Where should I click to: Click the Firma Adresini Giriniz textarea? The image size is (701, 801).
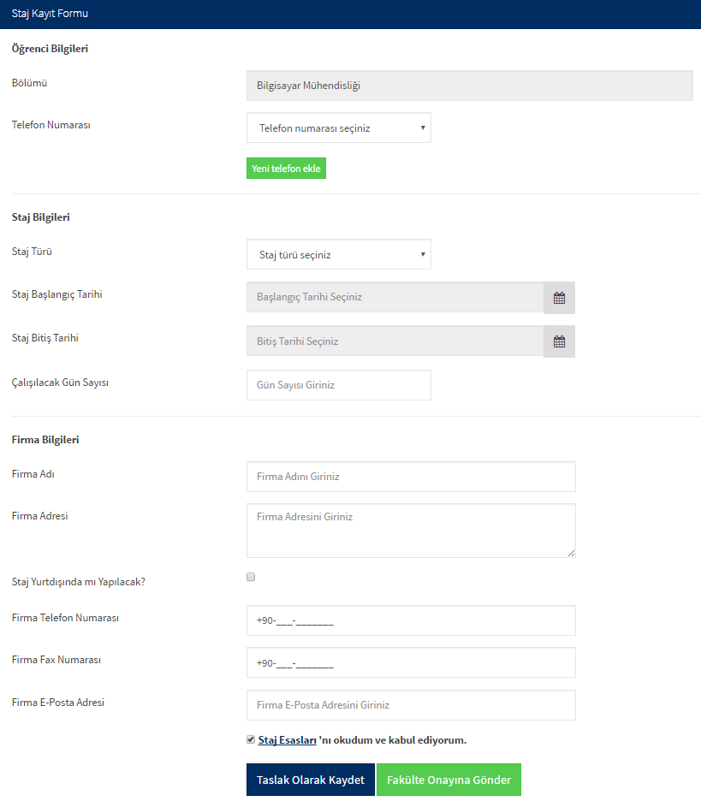[x=412, y=531]
